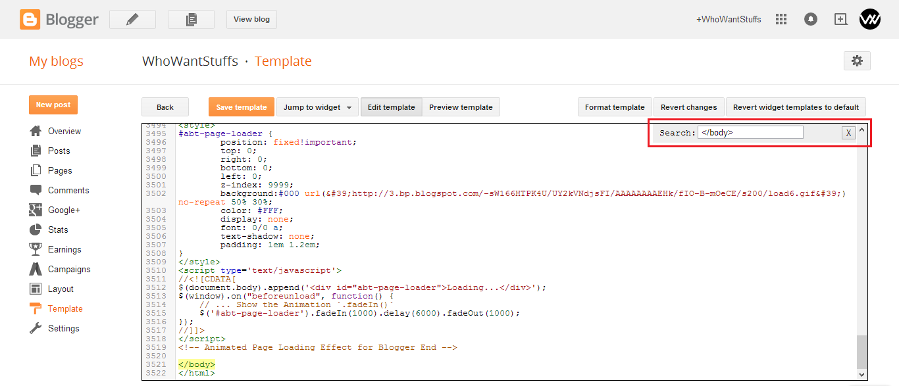The image size is (899, 386).
Task: Click Revert widget templates to default
Action: (796, 107)
